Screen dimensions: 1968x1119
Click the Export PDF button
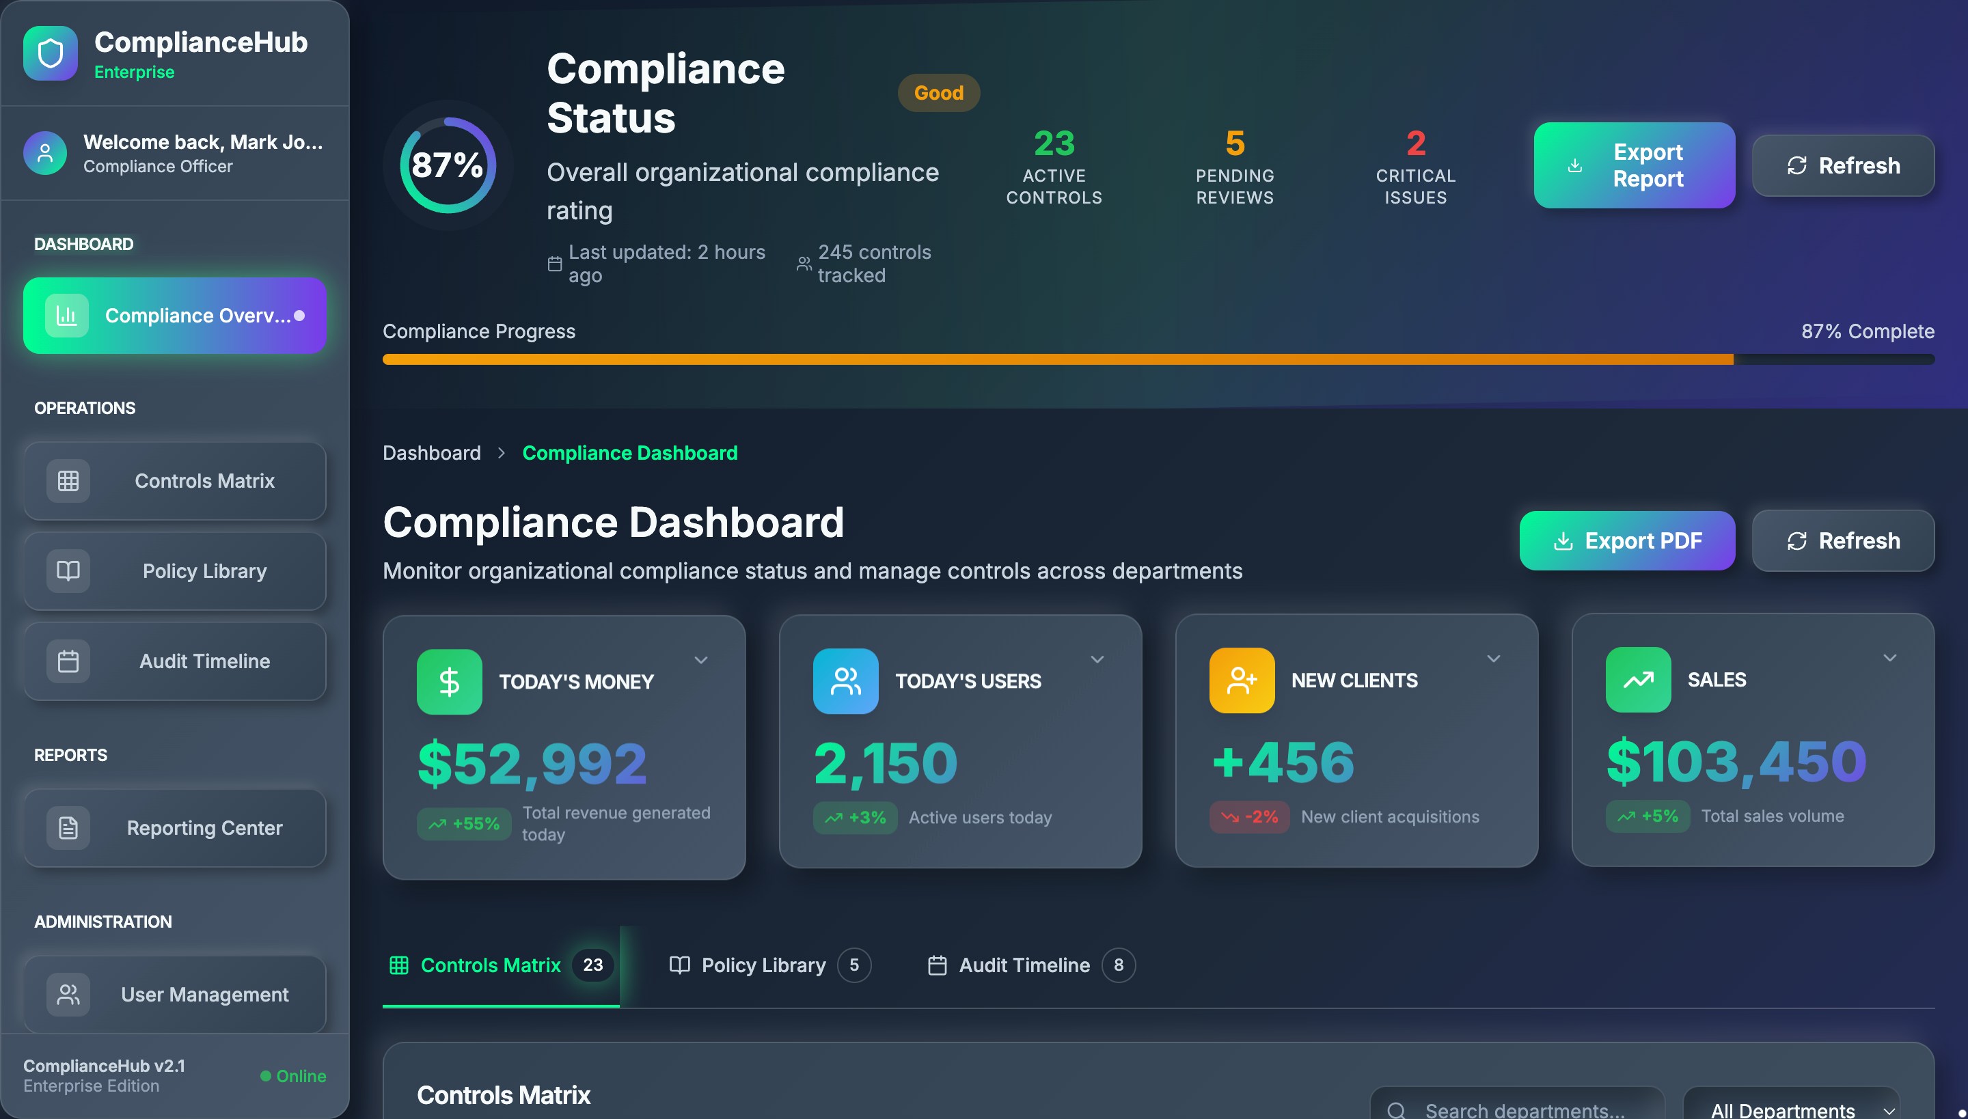click(x=1626, y=540)
